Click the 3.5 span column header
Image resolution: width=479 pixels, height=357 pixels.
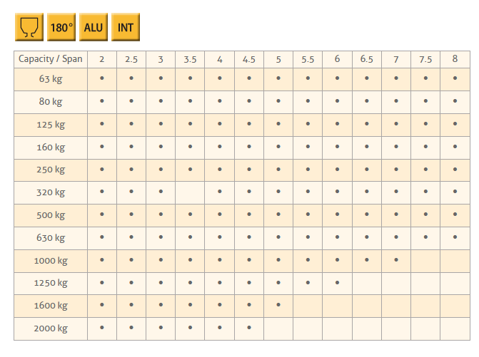(x=190, y=59)
